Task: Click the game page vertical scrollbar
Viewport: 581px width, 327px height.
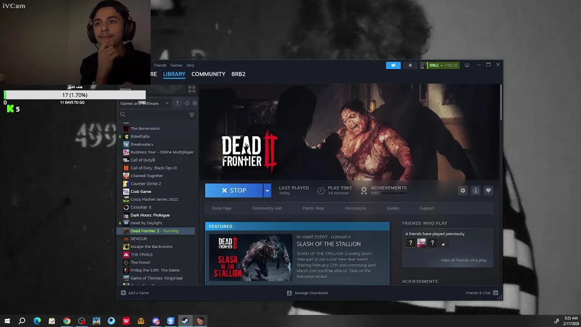Action: (x=501, y=102)
